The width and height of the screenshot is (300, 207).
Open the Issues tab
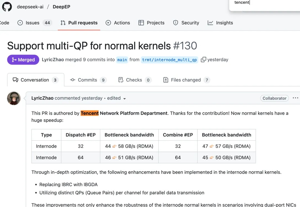tap(34, 23)
